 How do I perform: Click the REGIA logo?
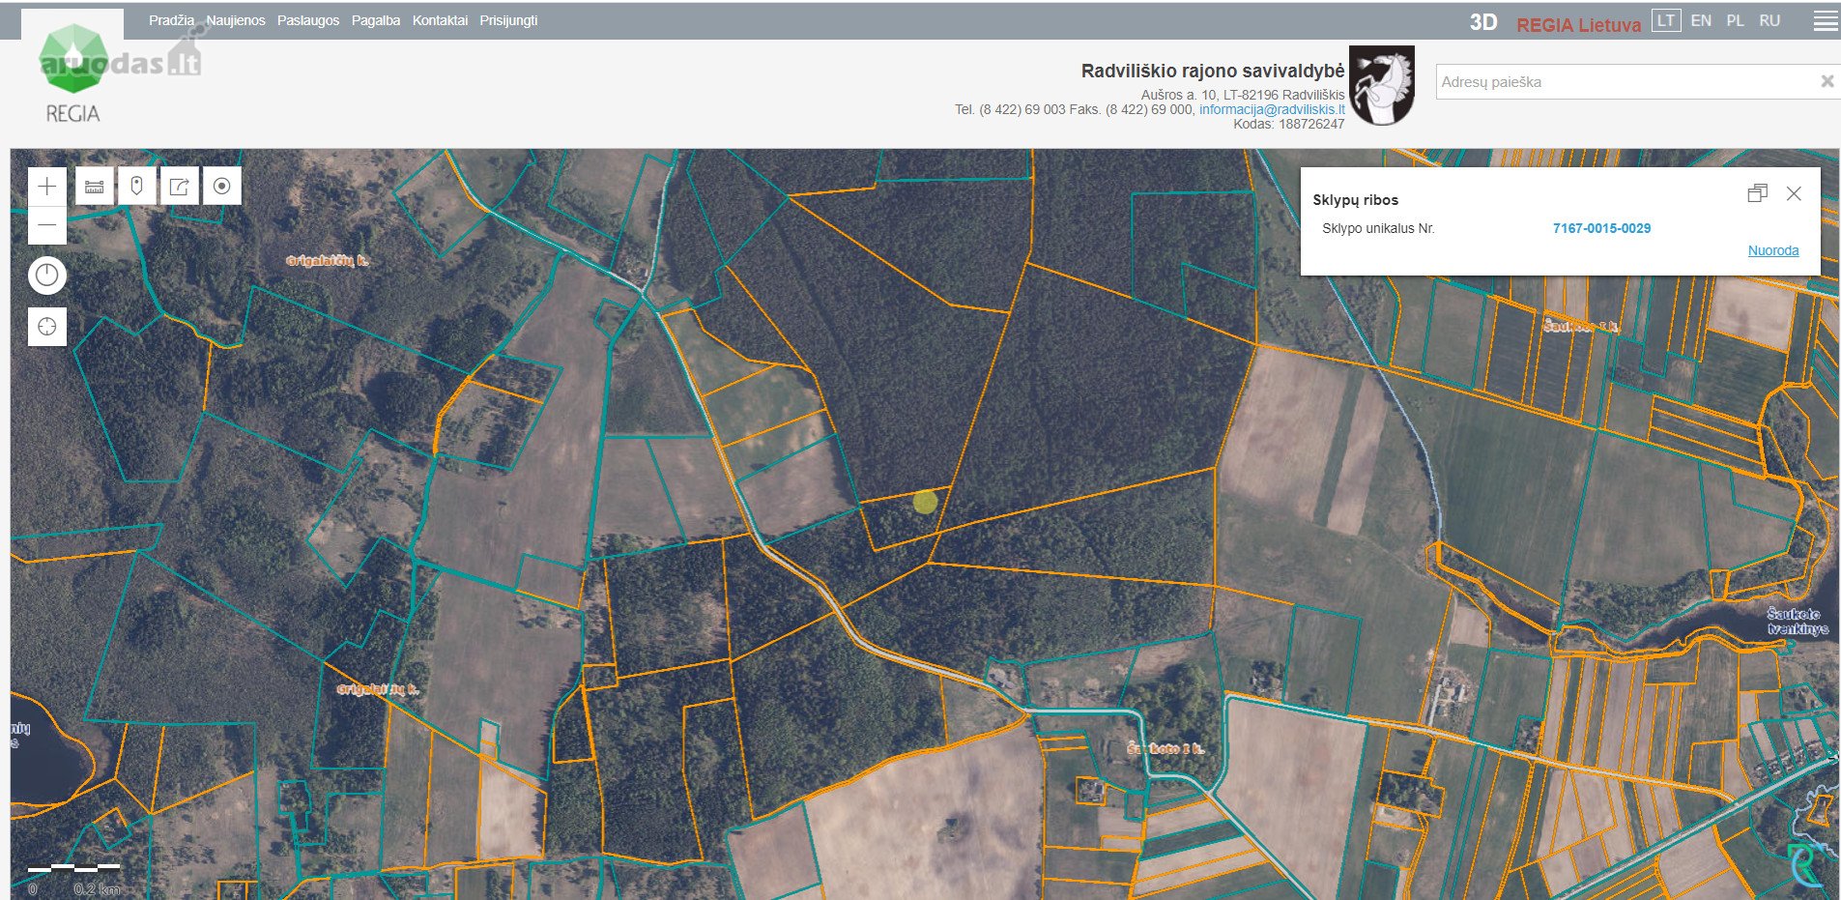coord(73,73)
